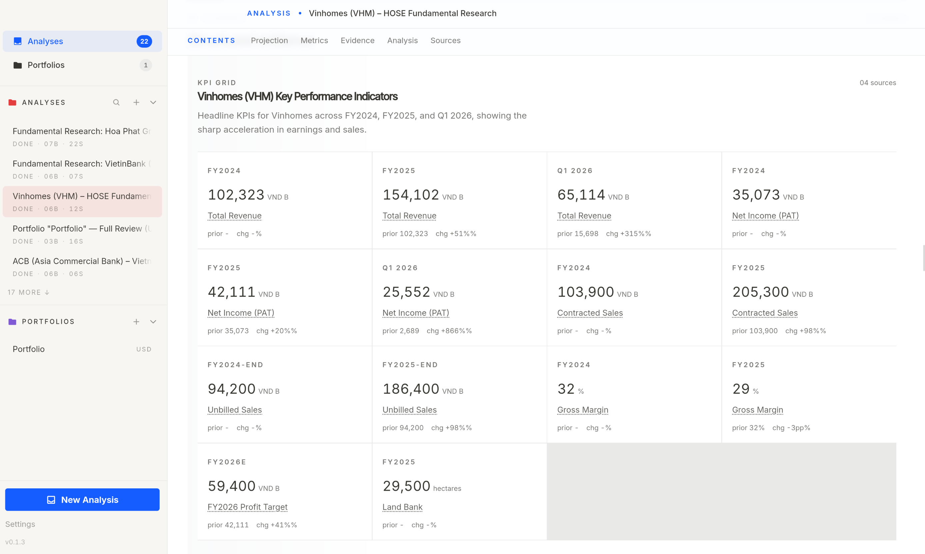Screen dimensions: 925x554
Task: Jump to the Projection section
Action: point(269,40)
